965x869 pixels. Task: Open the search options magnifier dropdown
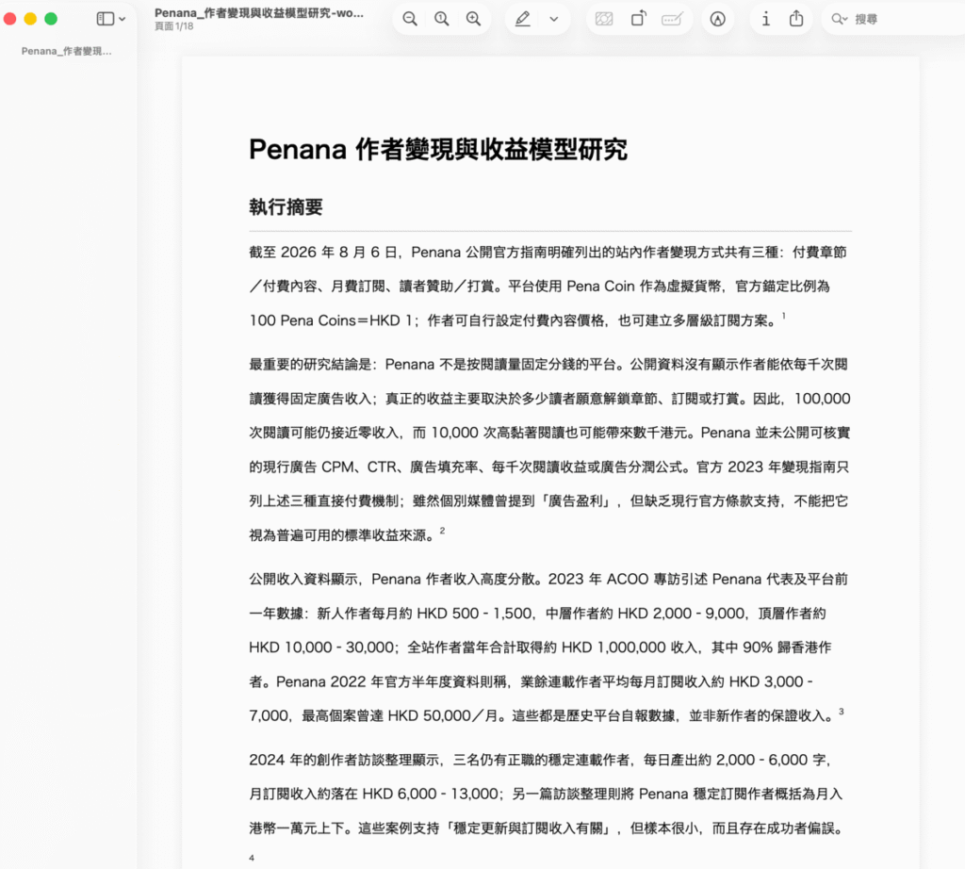click(840, 19)
